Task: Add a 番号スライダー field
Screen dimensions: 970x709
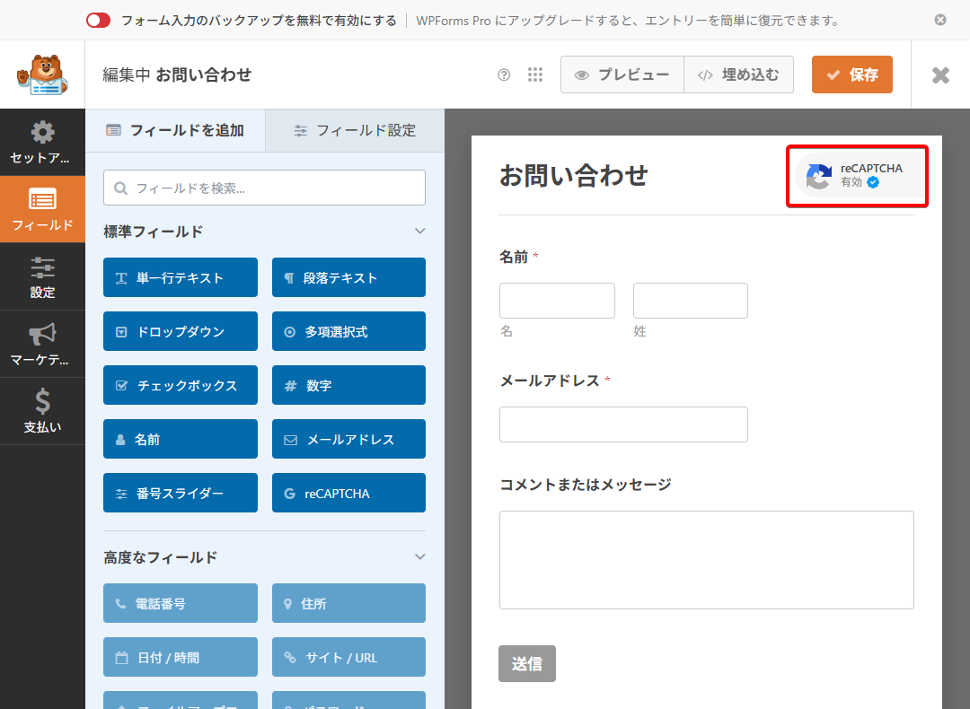Action: [181, 494]
